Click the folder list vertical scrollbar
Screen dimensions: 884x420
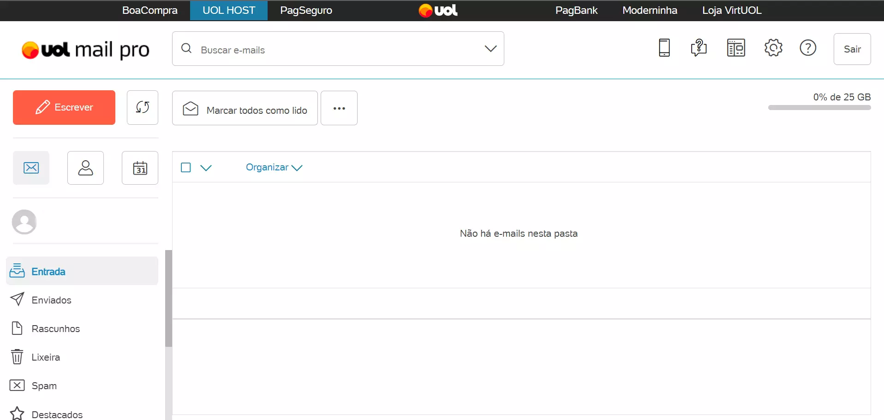coord(168,298)
